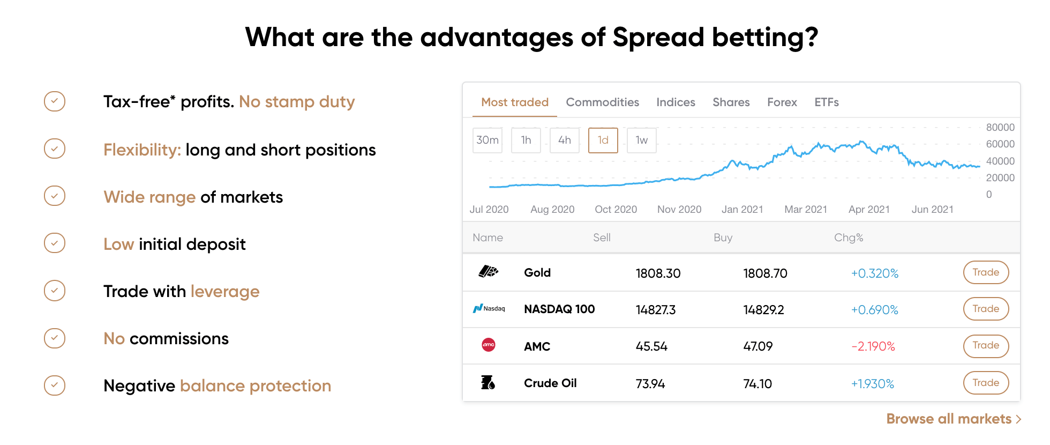The image size is (1050, 445).
Task: Click the Chg% column header
Action: click(848, 238)
